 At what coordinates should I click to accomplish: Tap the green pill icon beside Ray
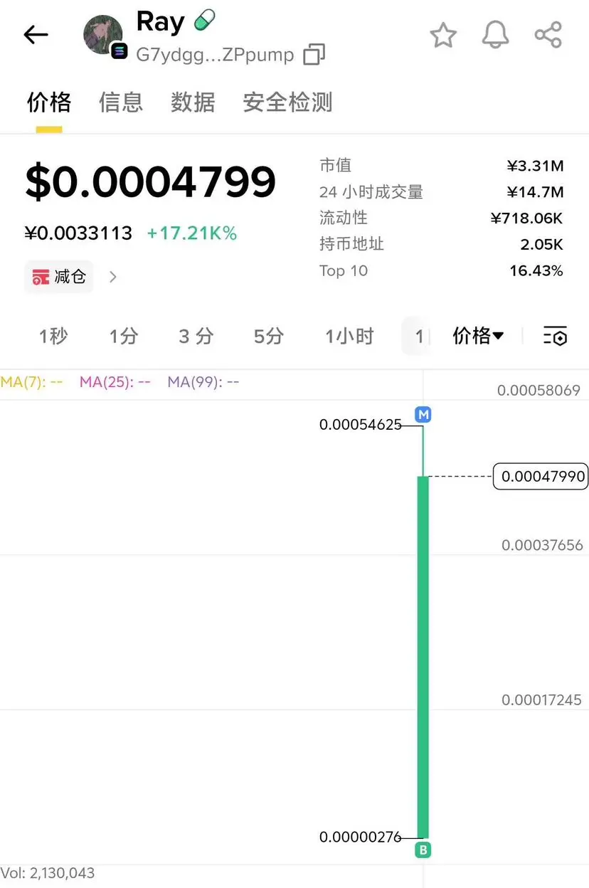click(x=205, y=20)
